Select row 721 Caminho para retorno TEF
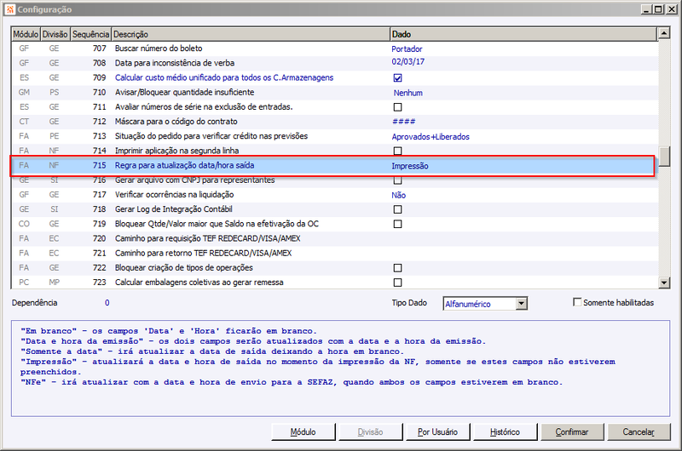The image size is (682, 451). click(334, 253)
